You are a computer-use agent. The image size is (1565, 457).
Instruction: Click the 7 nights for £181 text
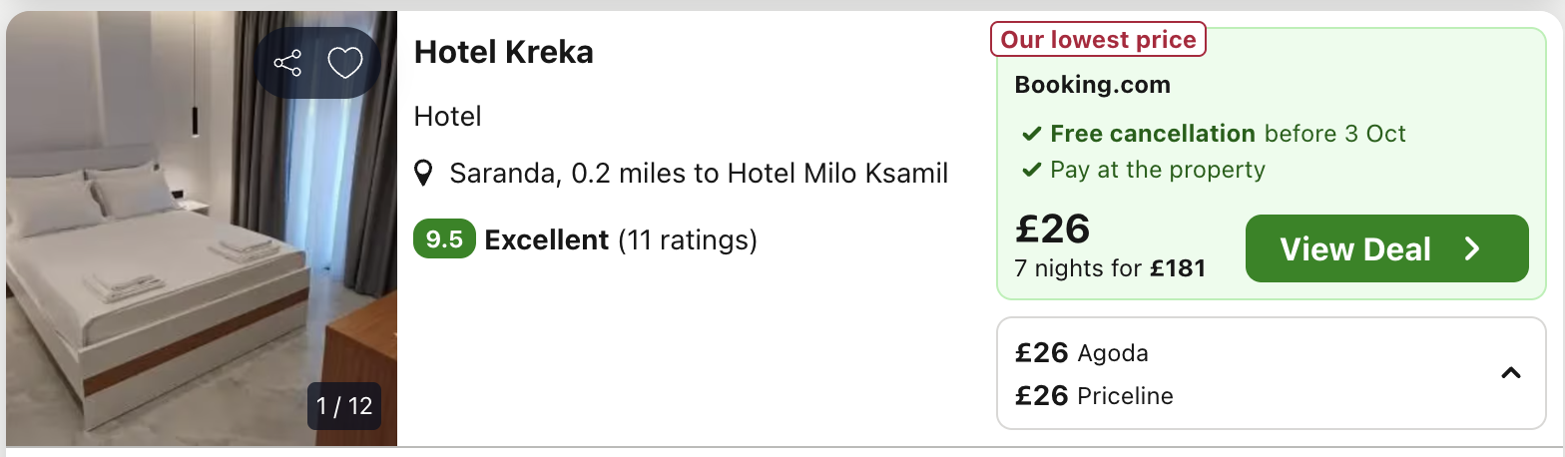pos(1110,268)
